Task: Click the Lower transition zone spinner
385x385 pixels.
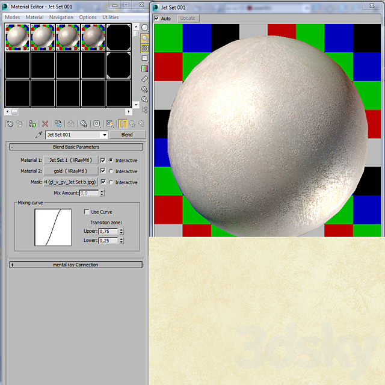Action: click(x=122, y=241)
